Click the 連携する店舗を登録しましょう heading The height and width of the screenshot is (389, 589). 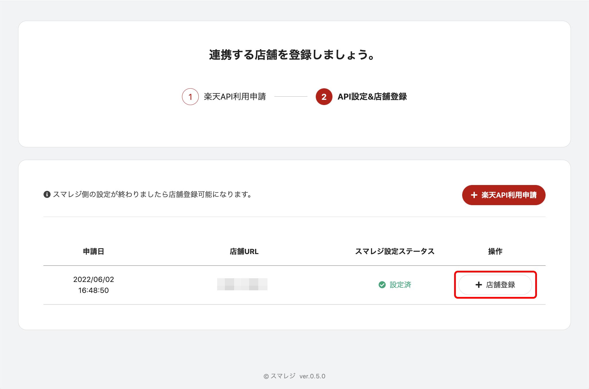[x=292, y=55]
